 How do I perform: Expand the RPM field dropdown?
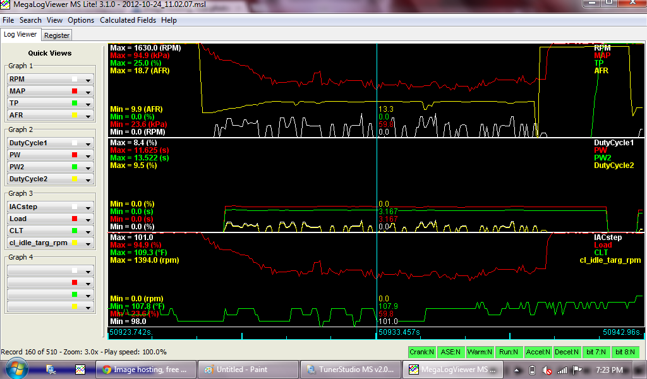tap(88, 79)
